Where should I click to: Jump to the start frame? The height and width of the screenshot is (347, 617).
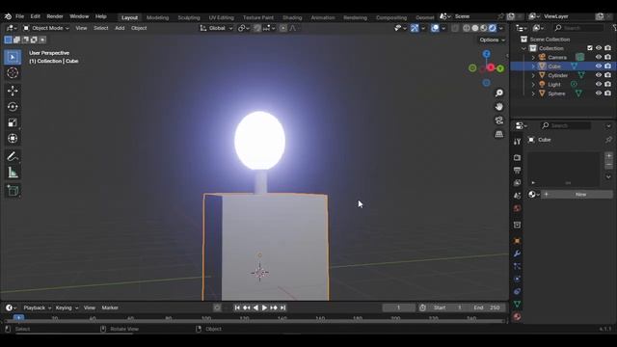[x=237, y=307]
